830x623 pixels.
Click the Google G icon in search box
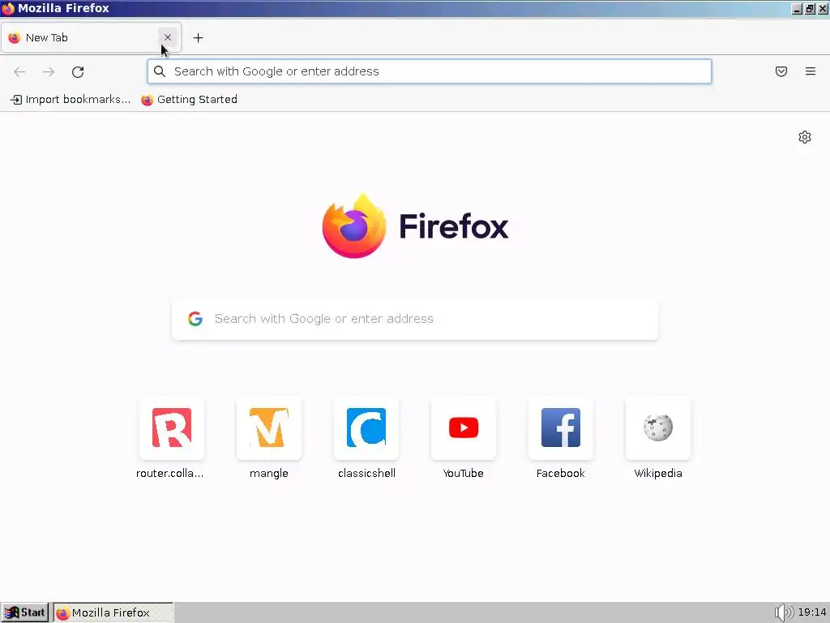pos(195,318)
